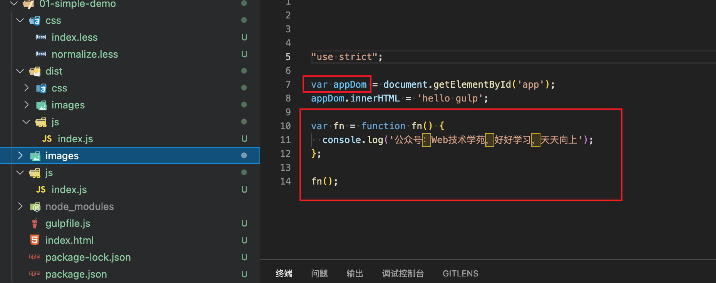This screenshot has width=716, height=283.
Task: Expand the css folder inside dist
Action: click(x=26, y=88)
